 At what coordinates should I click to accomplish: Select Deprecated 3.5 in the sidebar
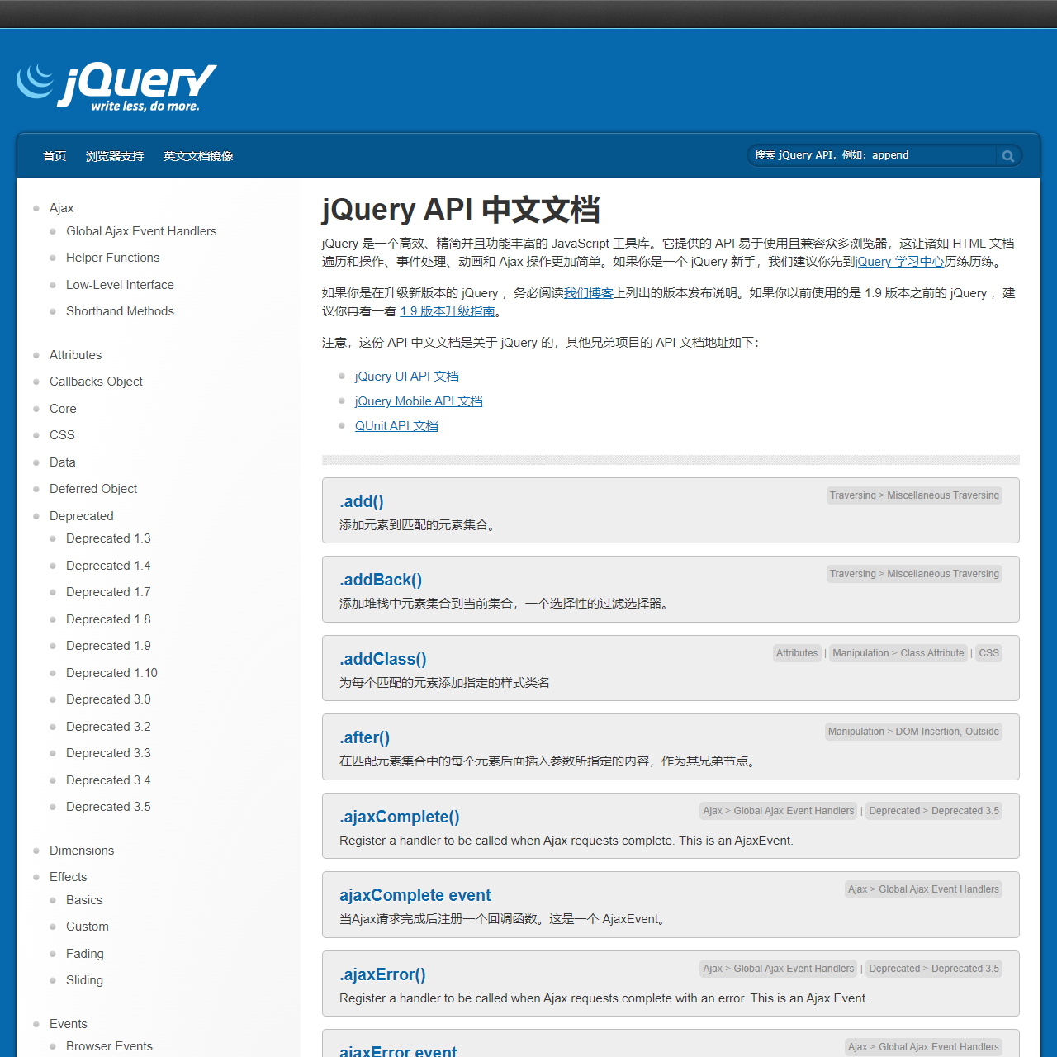108,807
